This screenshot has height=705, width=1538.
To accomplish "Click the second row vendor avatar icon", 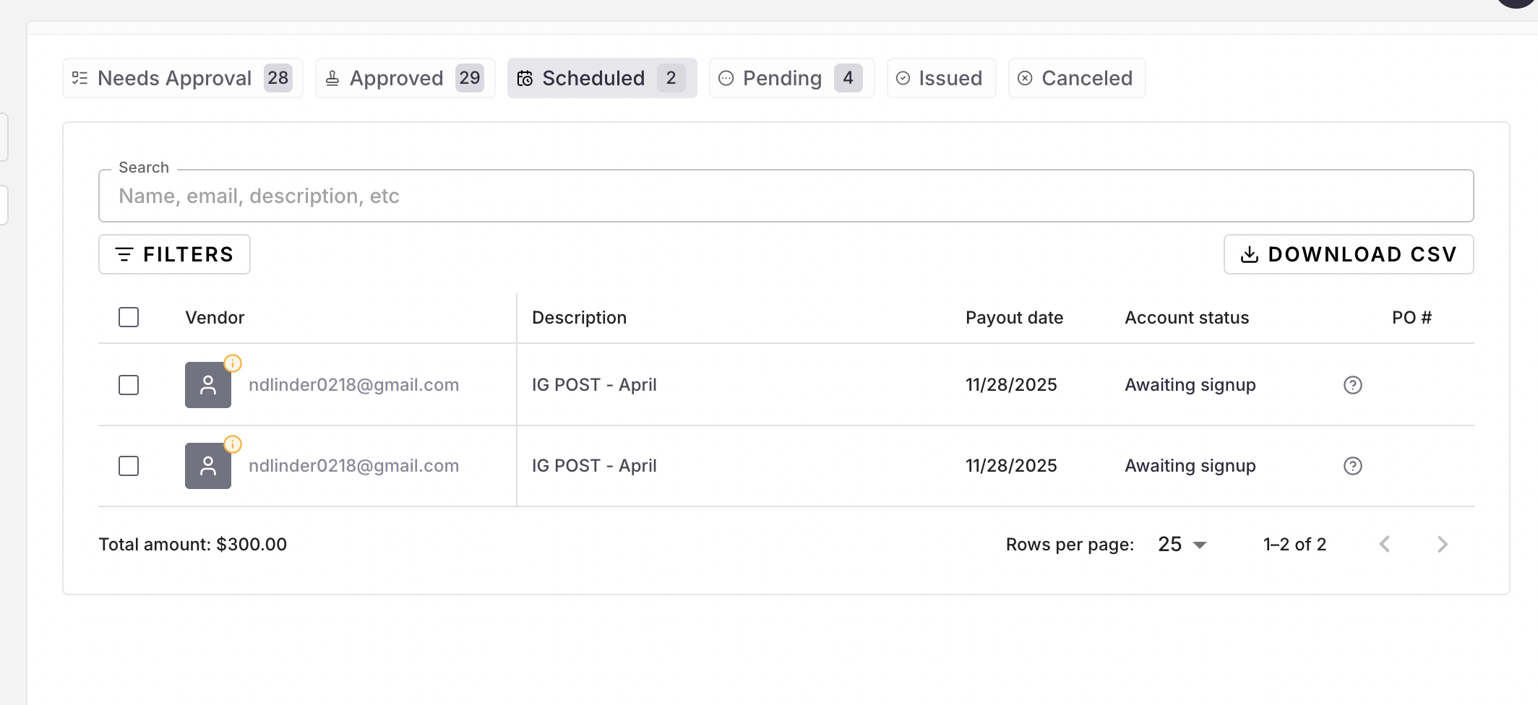I will tap(208, 466).
